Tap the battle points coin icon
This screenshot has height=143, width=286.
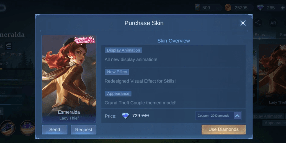228,8
